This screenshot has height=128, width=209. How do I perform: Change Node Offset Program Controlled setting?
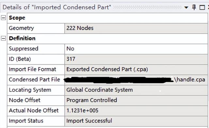[136, 101]
